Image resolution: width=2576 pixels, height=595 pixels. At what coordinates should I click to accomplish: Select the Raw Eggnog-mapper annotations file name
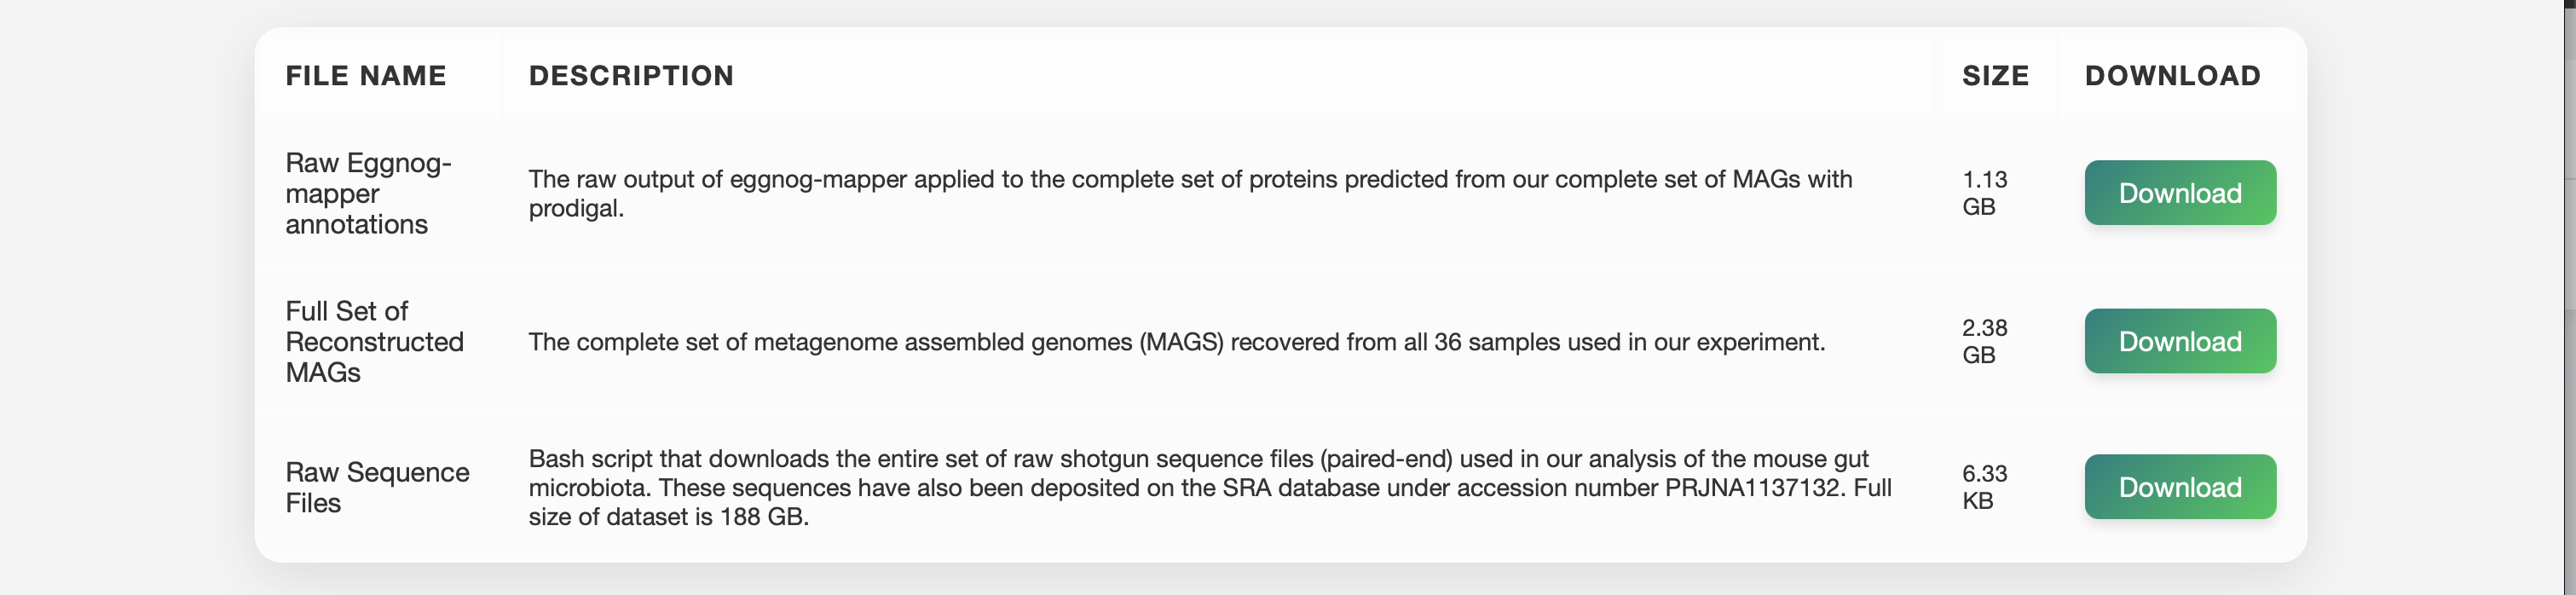pos(367,193)
